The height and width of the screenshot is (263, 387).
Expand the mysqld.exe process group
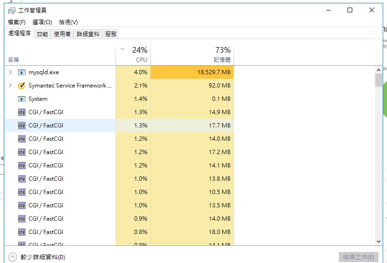[x=10, y=72]
